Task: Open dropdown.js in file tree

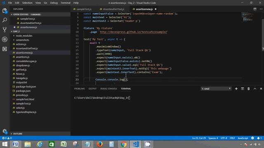Action: (23, 65)
